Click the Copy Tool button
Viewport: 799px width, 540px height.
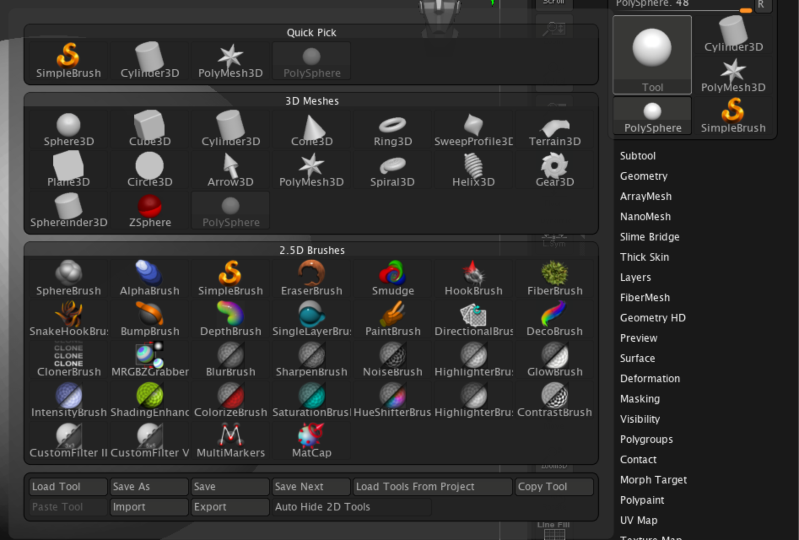click(554, 486)
